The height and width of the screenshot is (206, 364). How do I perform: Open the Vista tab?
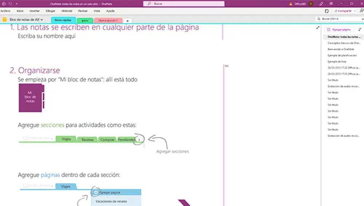click(97, 11)
